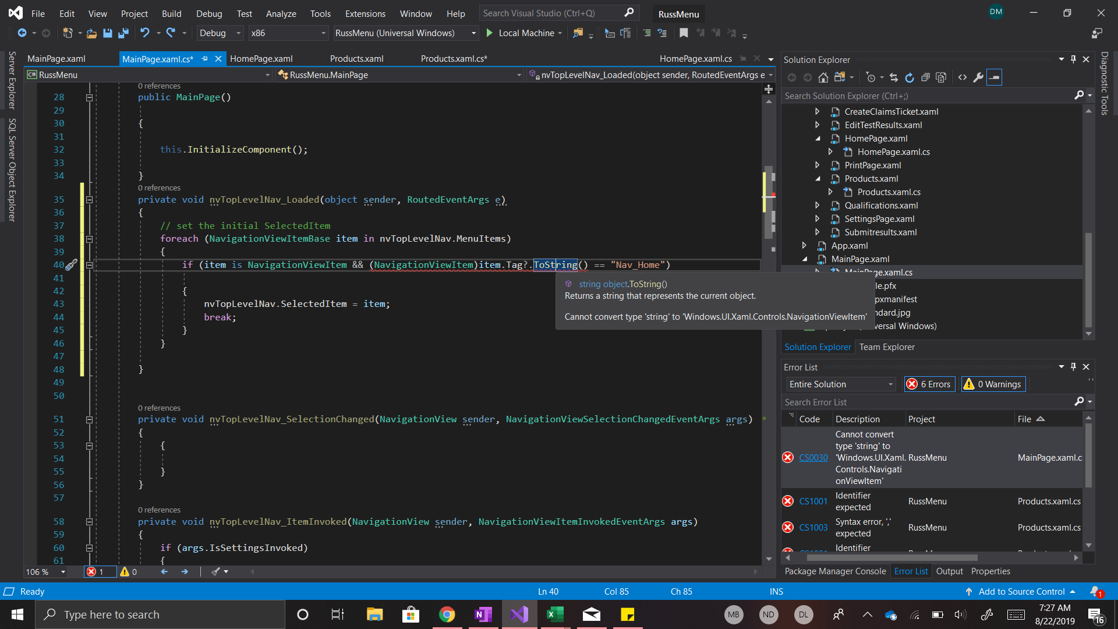This screenshot has height=629, width=1118.
Task: Start debugging with the green play icon
Action: (x=490, y=33)
